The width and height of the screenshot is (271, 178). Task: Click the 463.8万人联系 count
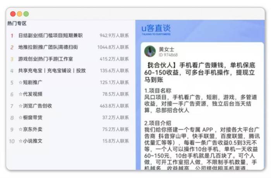click(114, 106)
